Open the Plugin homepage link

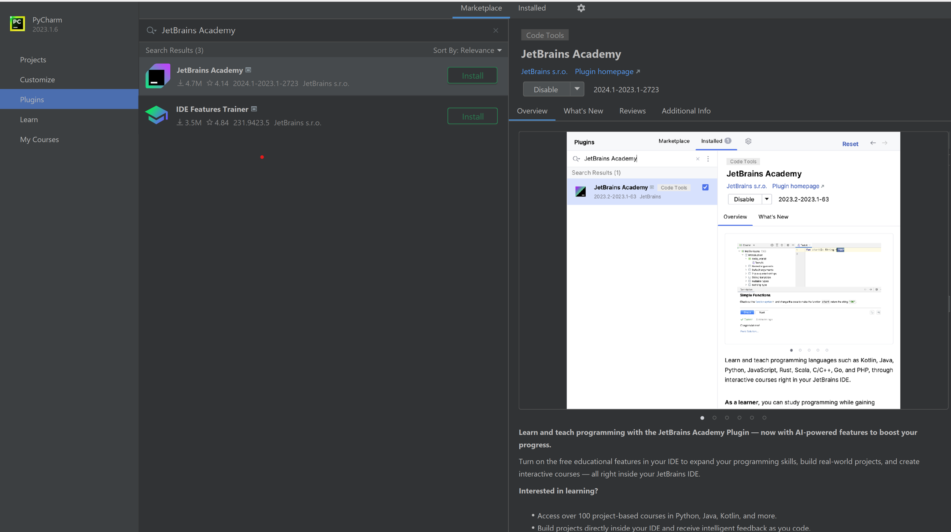point(604,71)
